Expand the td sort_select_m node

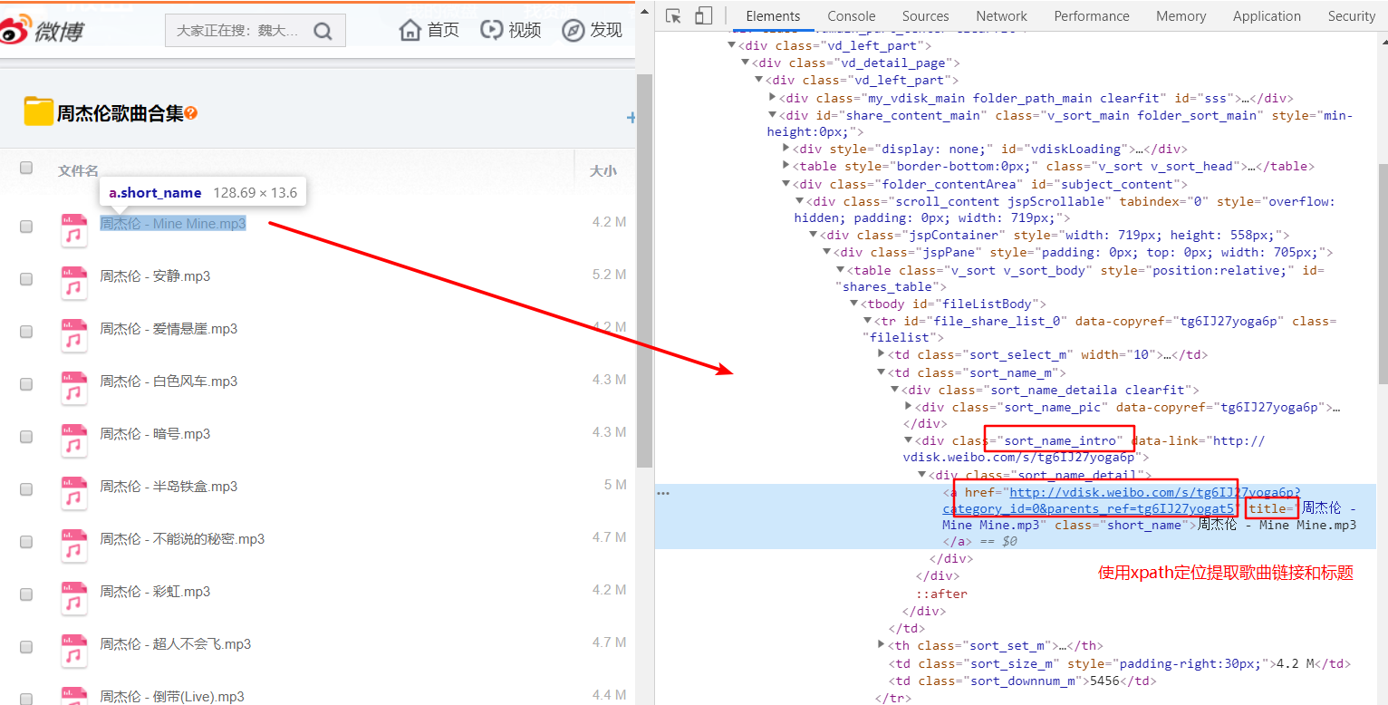[882, 354]
